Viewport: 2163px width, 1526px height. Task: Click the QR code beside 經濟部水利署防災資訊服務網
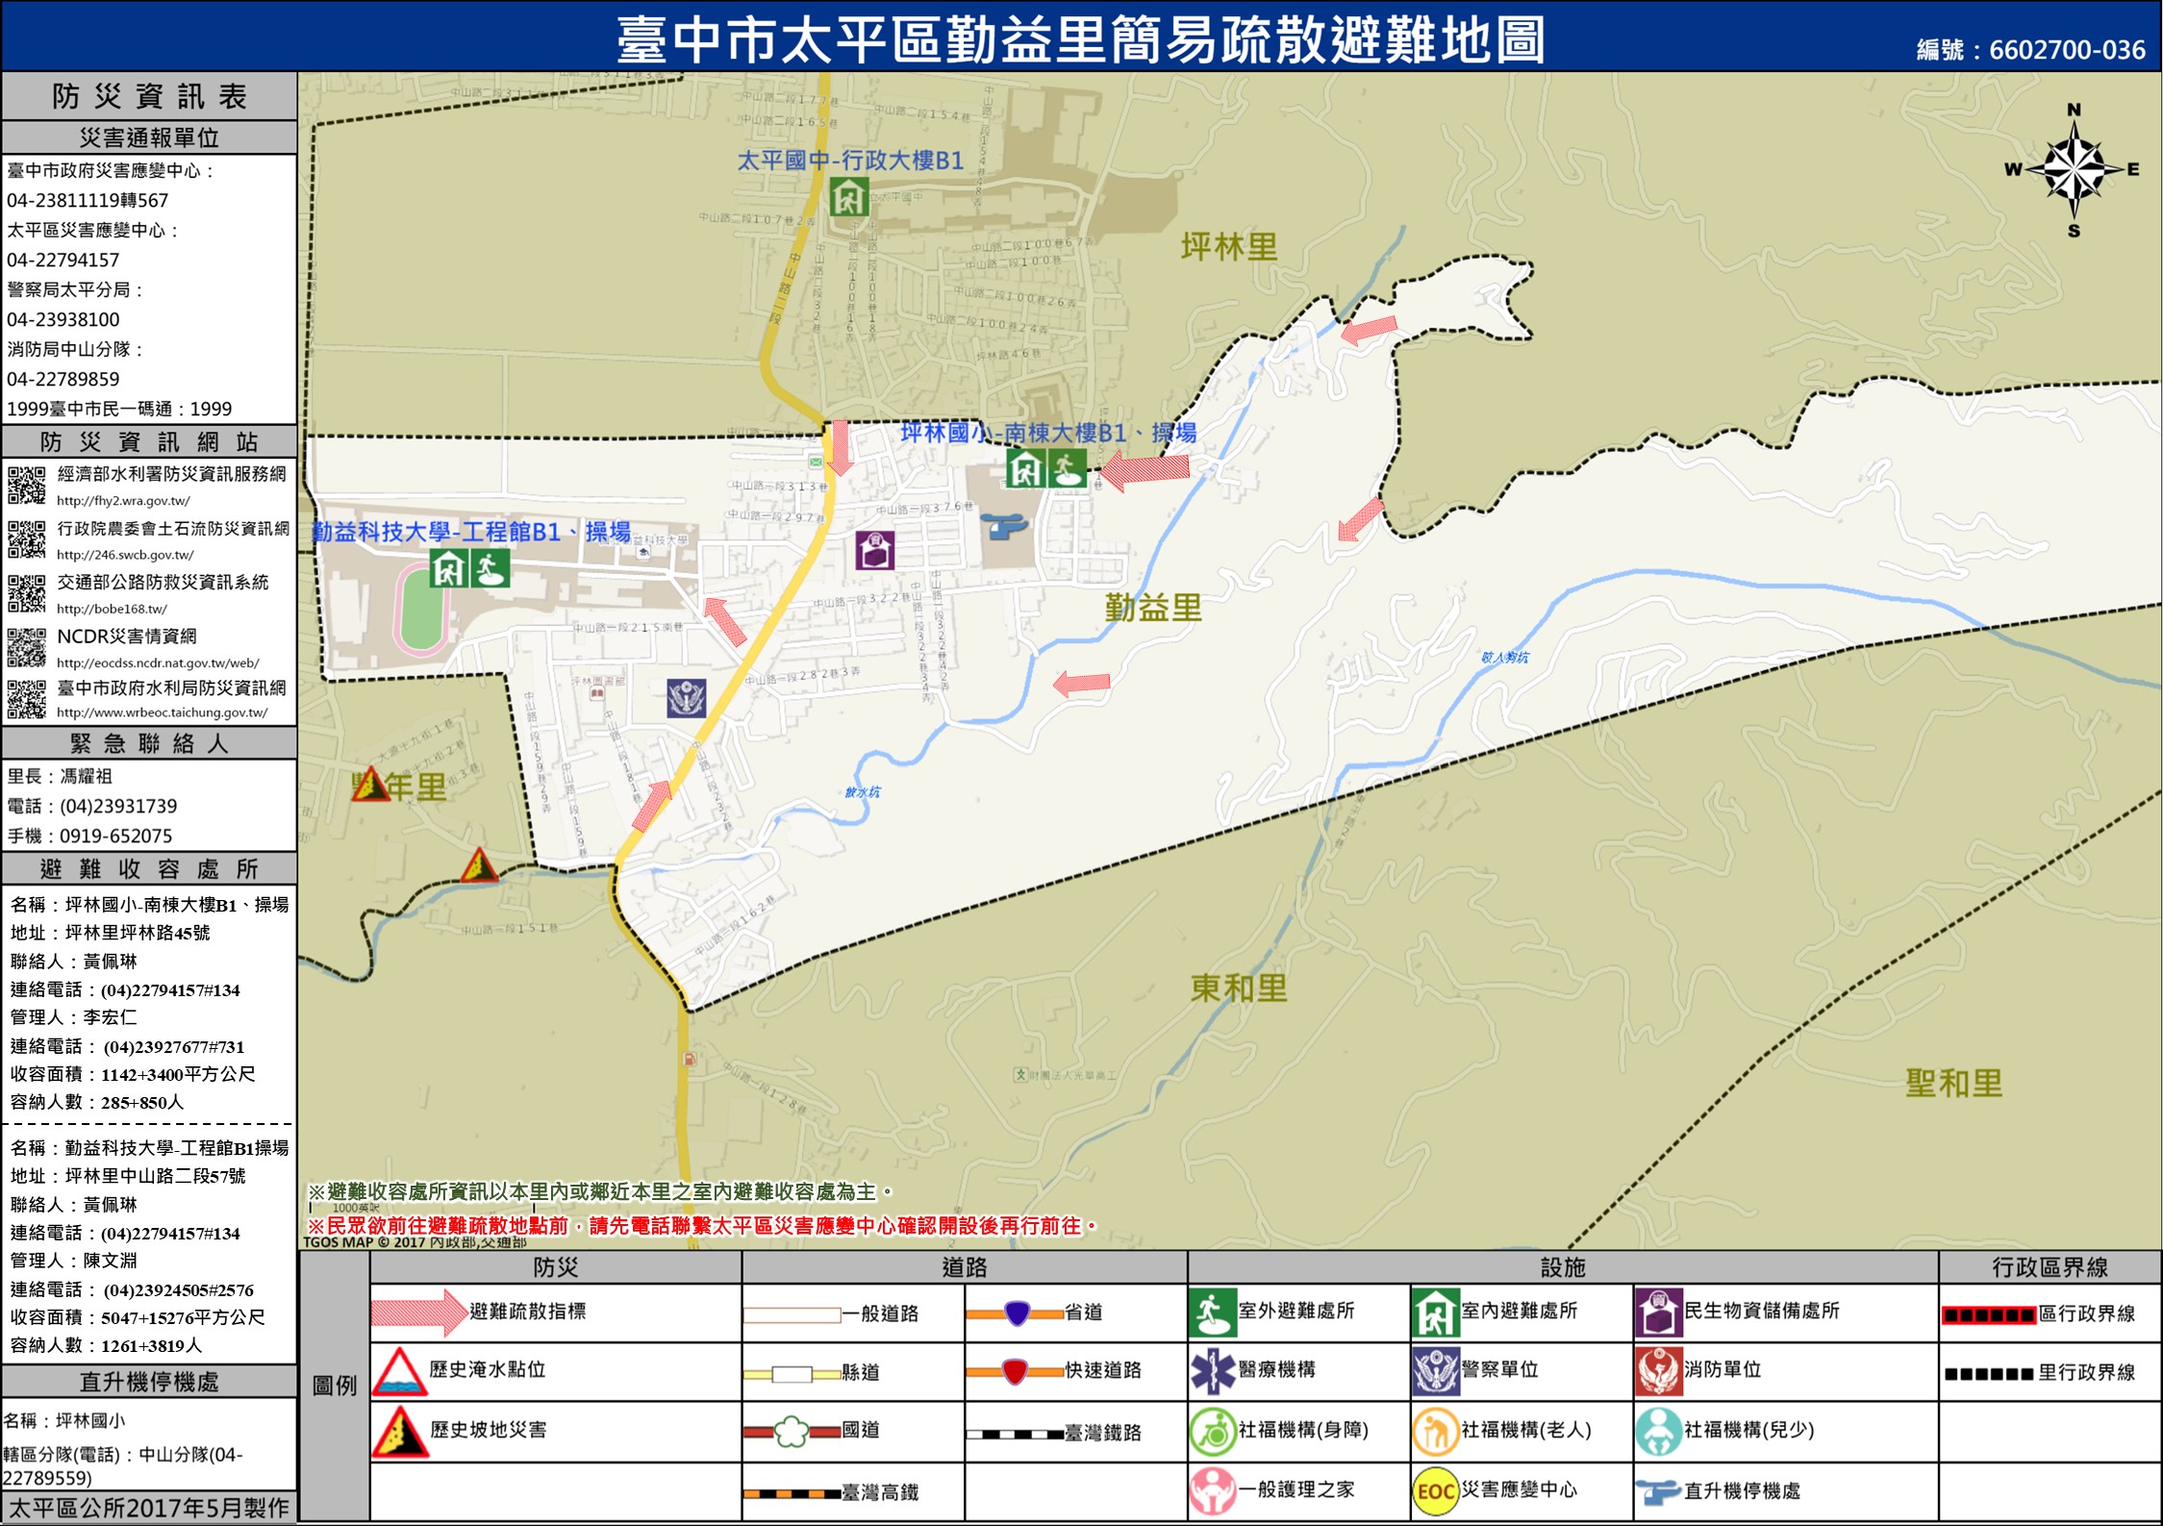point(27,485)
